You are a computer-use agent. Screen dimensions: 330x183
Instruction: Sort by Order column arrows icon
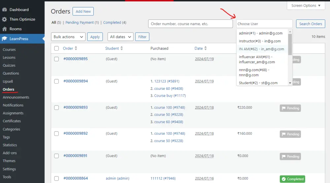76,48
